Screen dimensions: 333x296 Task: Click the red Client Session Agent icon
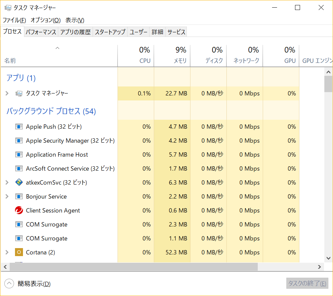point(19,211)
